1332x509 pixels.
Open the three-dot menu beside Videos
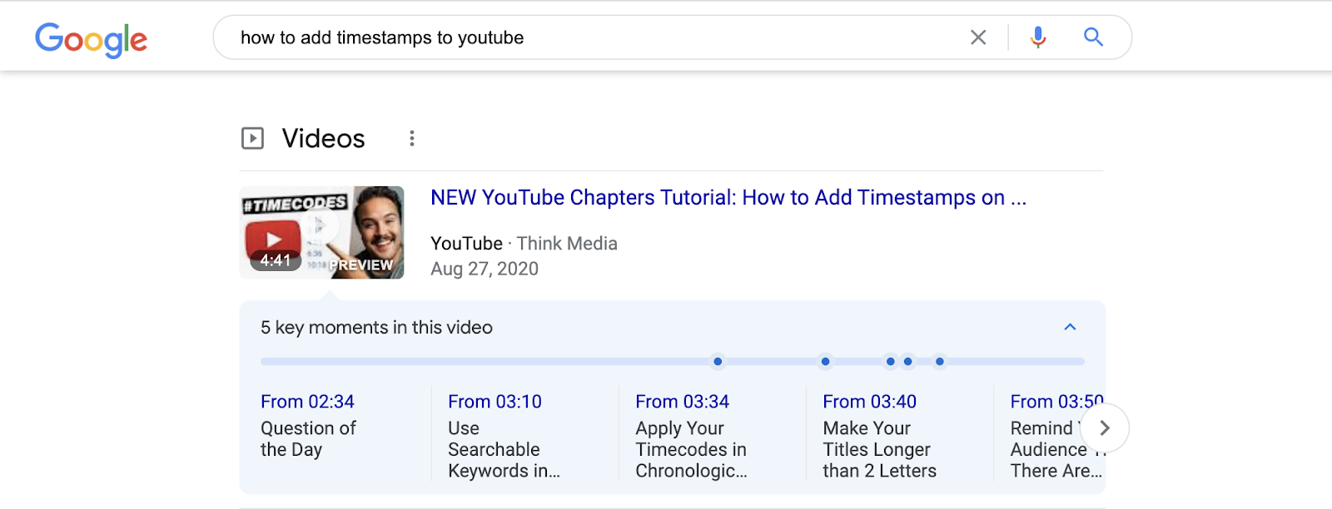411,138
